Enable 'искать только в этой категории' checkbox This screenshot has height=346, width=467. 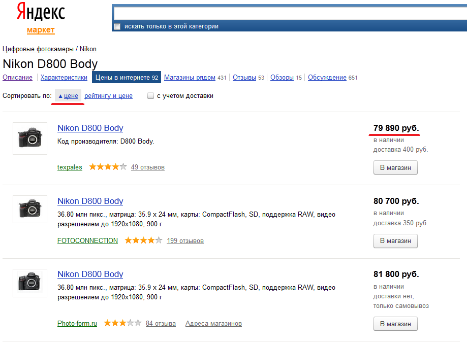[117, 26]
